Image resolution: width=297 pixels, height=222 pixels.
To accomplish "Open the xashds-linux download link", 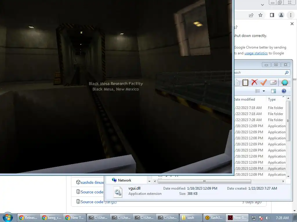I will [x=92, y=182].
